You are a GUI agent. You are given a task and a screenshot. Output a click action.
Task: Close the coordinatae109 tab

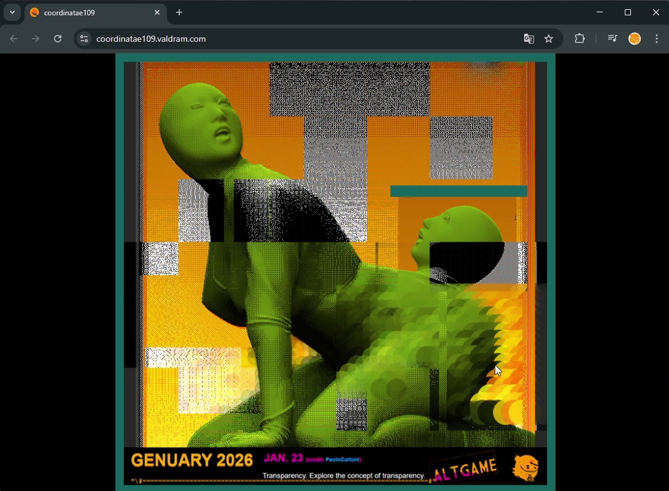click(157, 12)
